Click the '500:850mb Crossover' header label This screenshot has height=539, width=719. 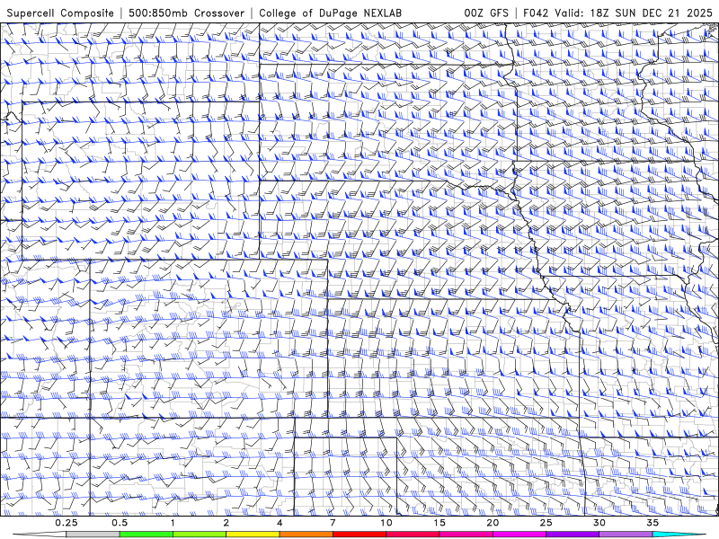(187, 13)
